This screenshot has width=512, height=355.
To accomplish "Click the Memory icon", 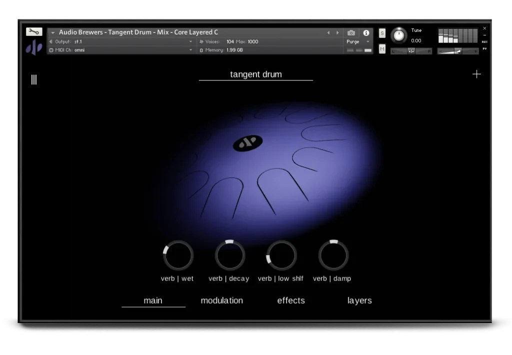I will (201, 50).
